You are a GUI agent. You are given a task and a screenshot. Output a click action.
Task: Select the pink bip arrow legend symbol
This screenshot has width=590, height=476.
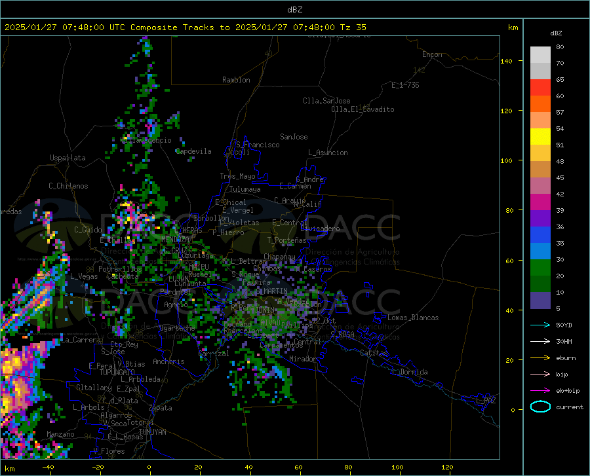tap(540, 375)
